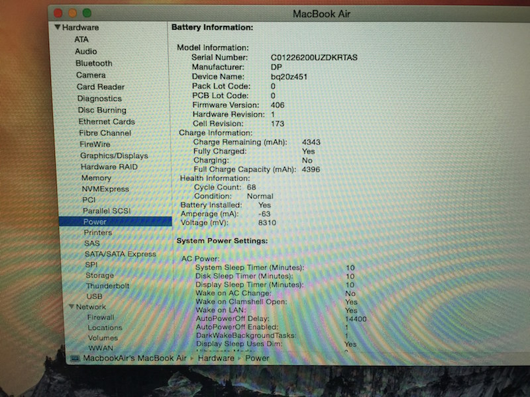Screen dimensions: 530x397
Task: Select Printers in the sidebar
Action: click(98, 233)
